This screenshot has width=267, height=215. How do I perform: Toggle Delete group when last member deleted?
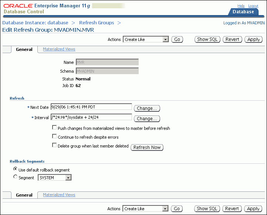(54, 146)
